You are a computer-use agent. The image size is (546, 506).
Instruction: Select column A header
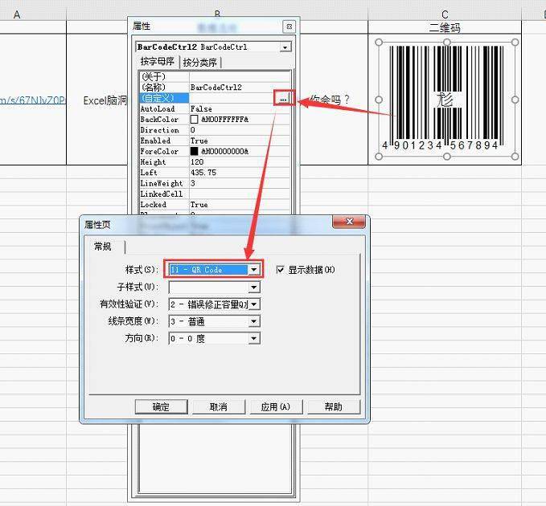coord(17,14)
